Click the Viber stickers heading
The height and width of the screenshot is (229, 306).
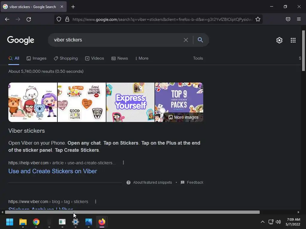(27, 131)
